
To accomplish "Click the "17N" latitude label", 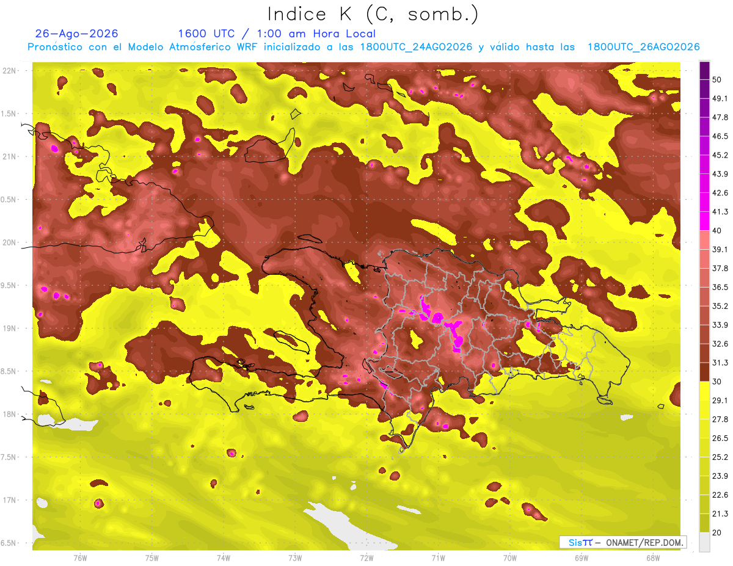I will tap(10, 500).
